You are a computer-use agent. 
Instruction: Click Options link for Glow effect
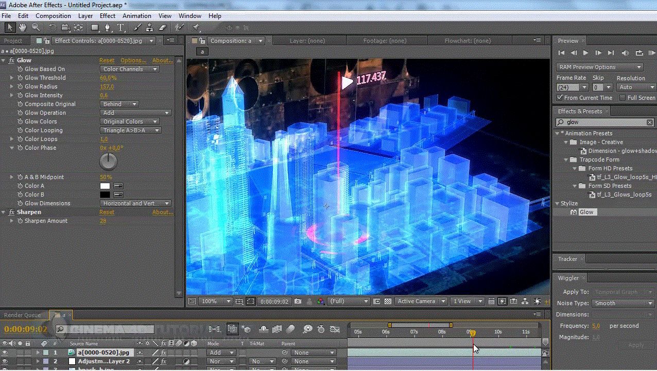(x=133, y=61)
